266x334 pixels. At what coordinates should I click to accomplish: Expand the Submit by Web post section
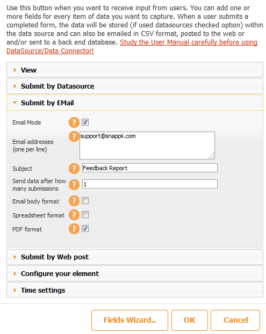(x=135, y=257)
